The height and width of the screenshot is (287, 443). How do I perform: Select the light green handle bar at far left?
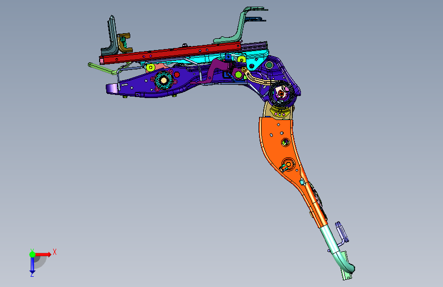click(102, 68)
